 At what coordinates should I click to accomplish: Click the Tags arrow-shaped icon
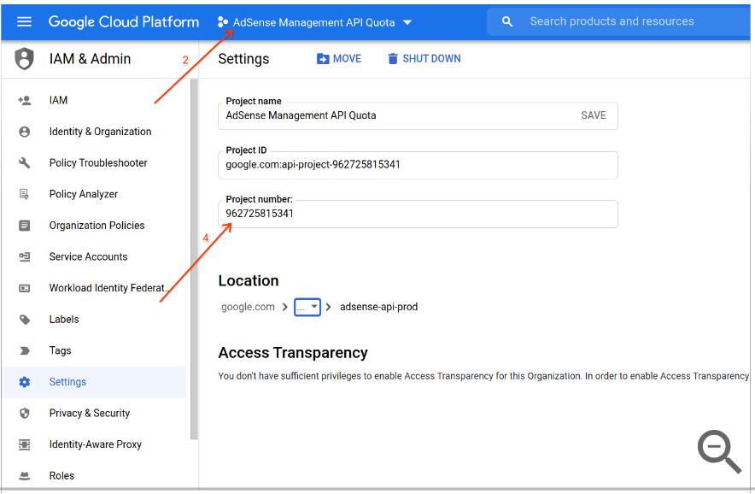coord(24,351)
